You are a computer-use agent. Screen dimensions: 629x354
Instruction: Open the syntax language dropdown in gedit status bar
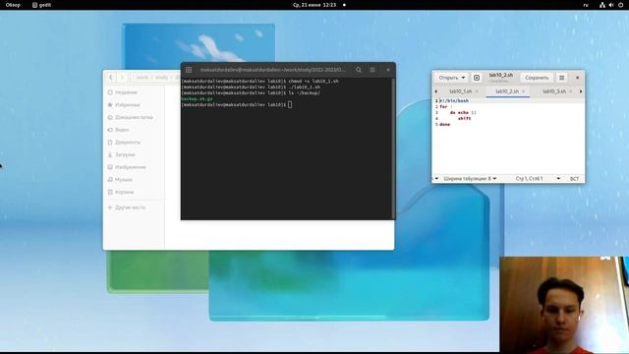pos(436,179)
